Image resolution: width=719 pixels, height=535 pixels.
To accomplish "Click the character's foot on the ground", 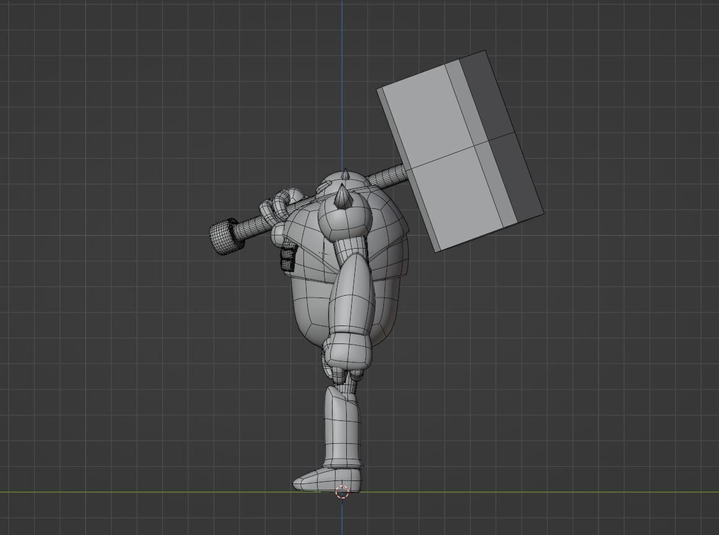I will 326,480.
